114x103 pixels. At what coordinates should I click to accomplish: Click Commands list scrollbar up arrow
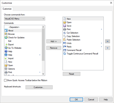tap(43, 27)
